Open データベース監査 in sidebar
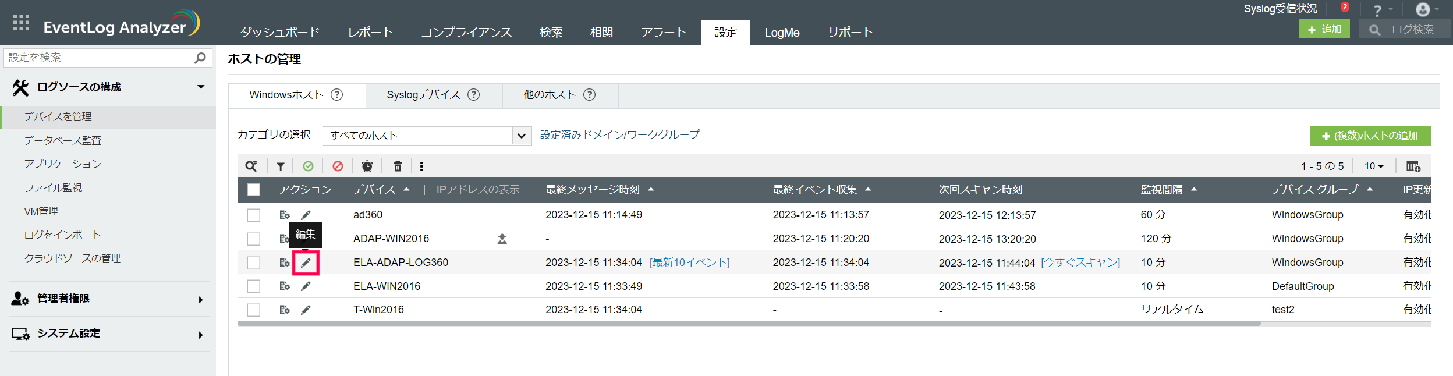 [62, 140]
